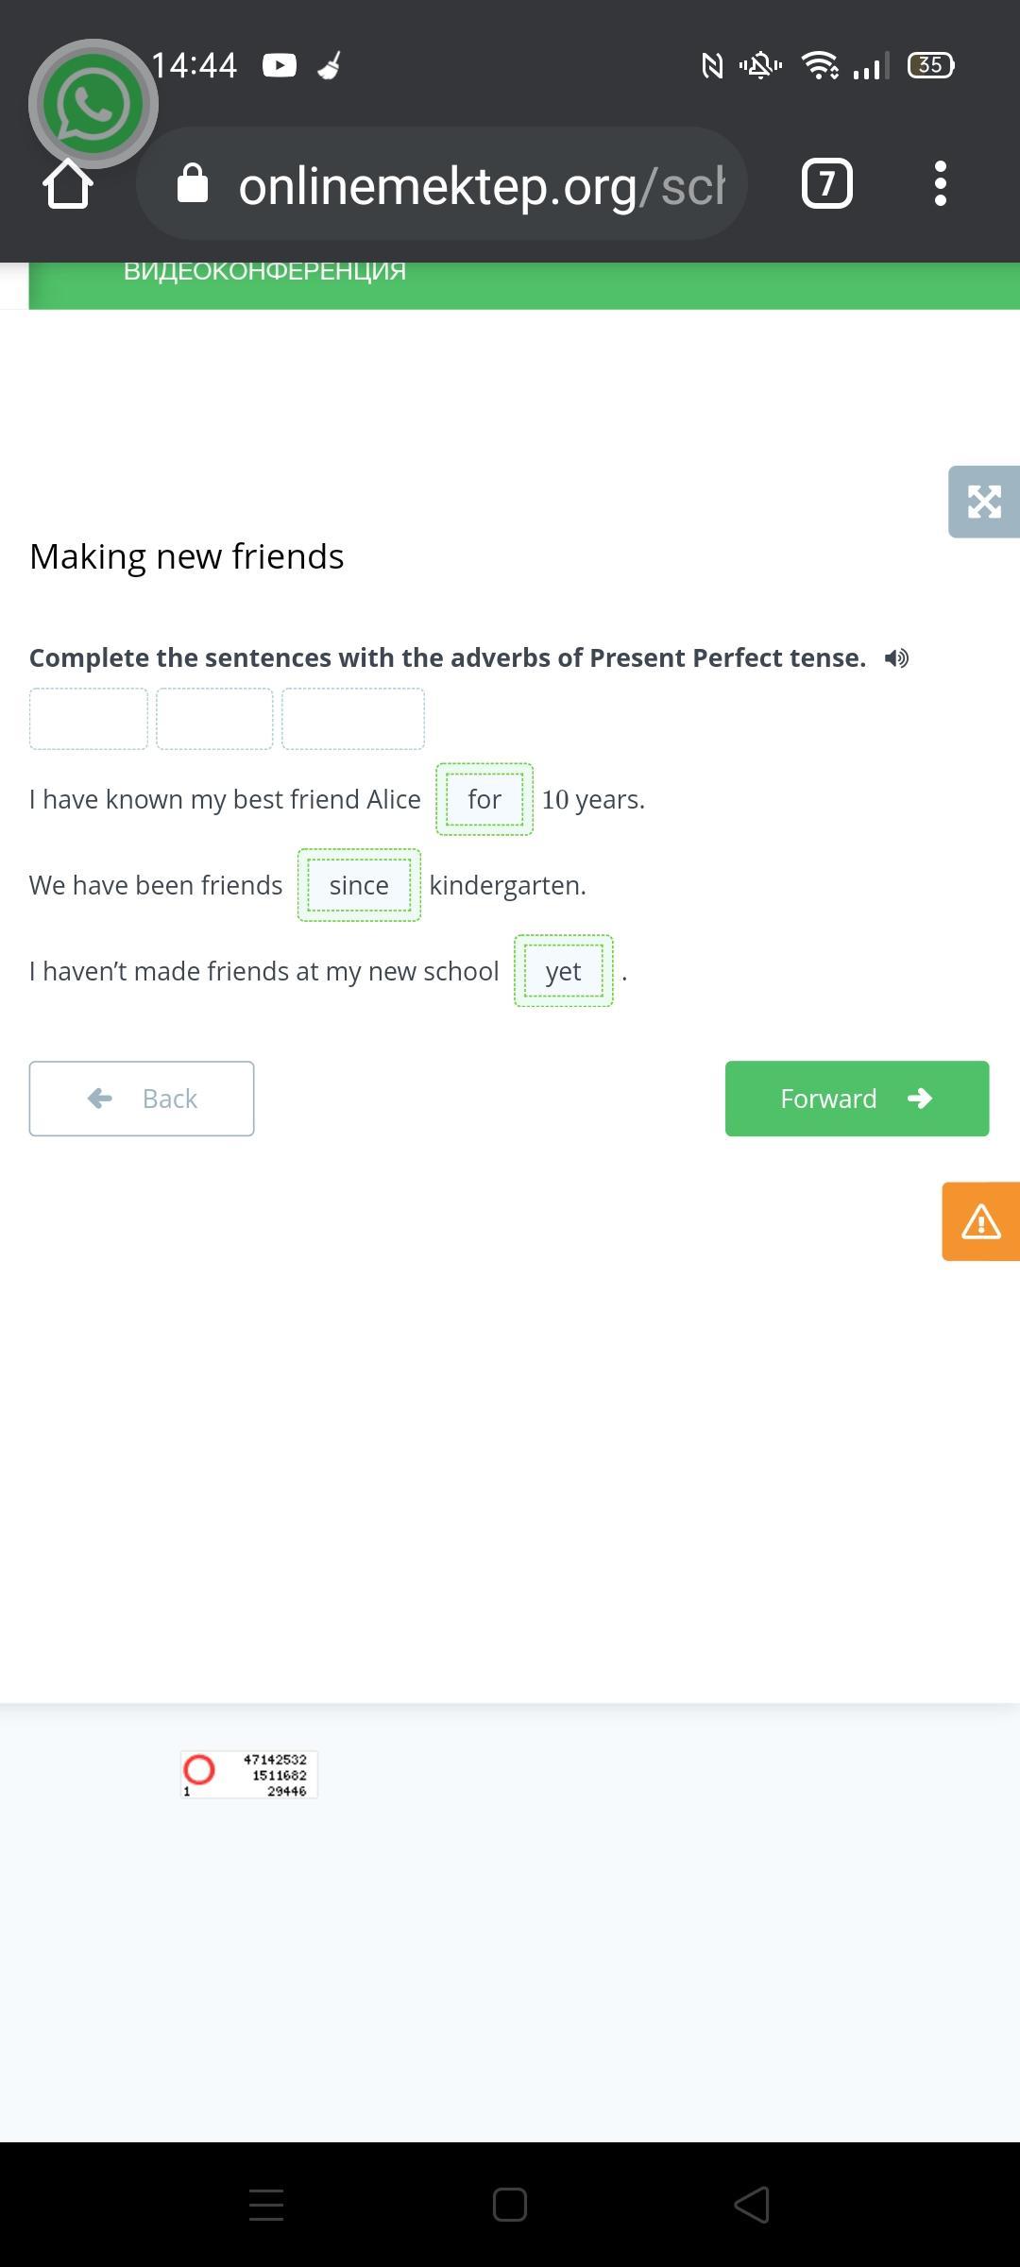
Task: Tap the Android back navigation triangle
Action: (752, 2205)
